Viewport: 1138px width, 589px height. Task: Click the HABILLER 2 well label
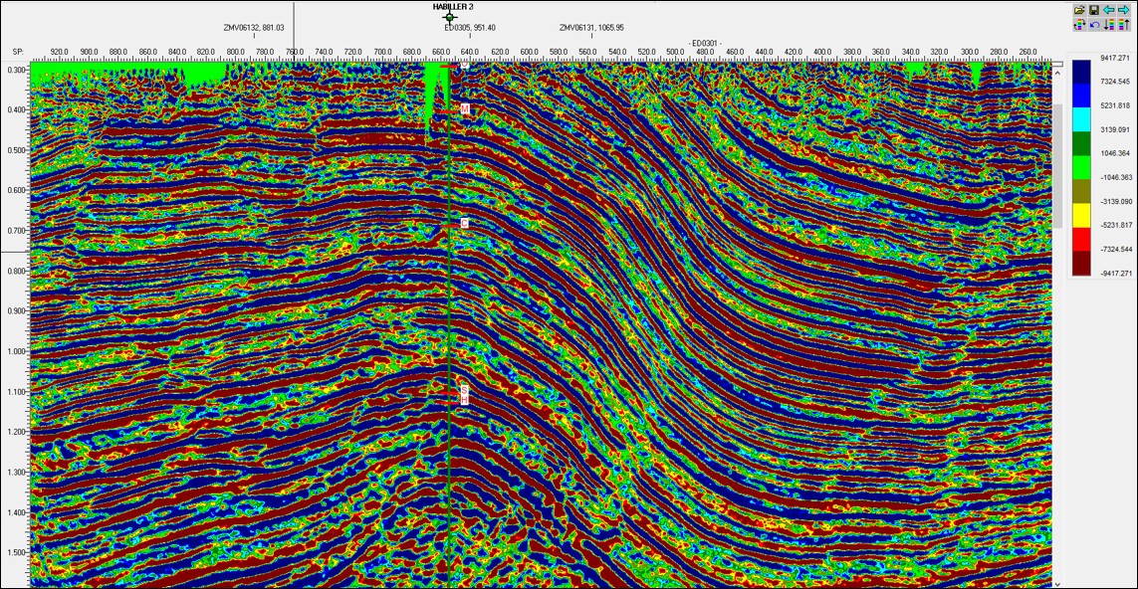coord(453,5)
